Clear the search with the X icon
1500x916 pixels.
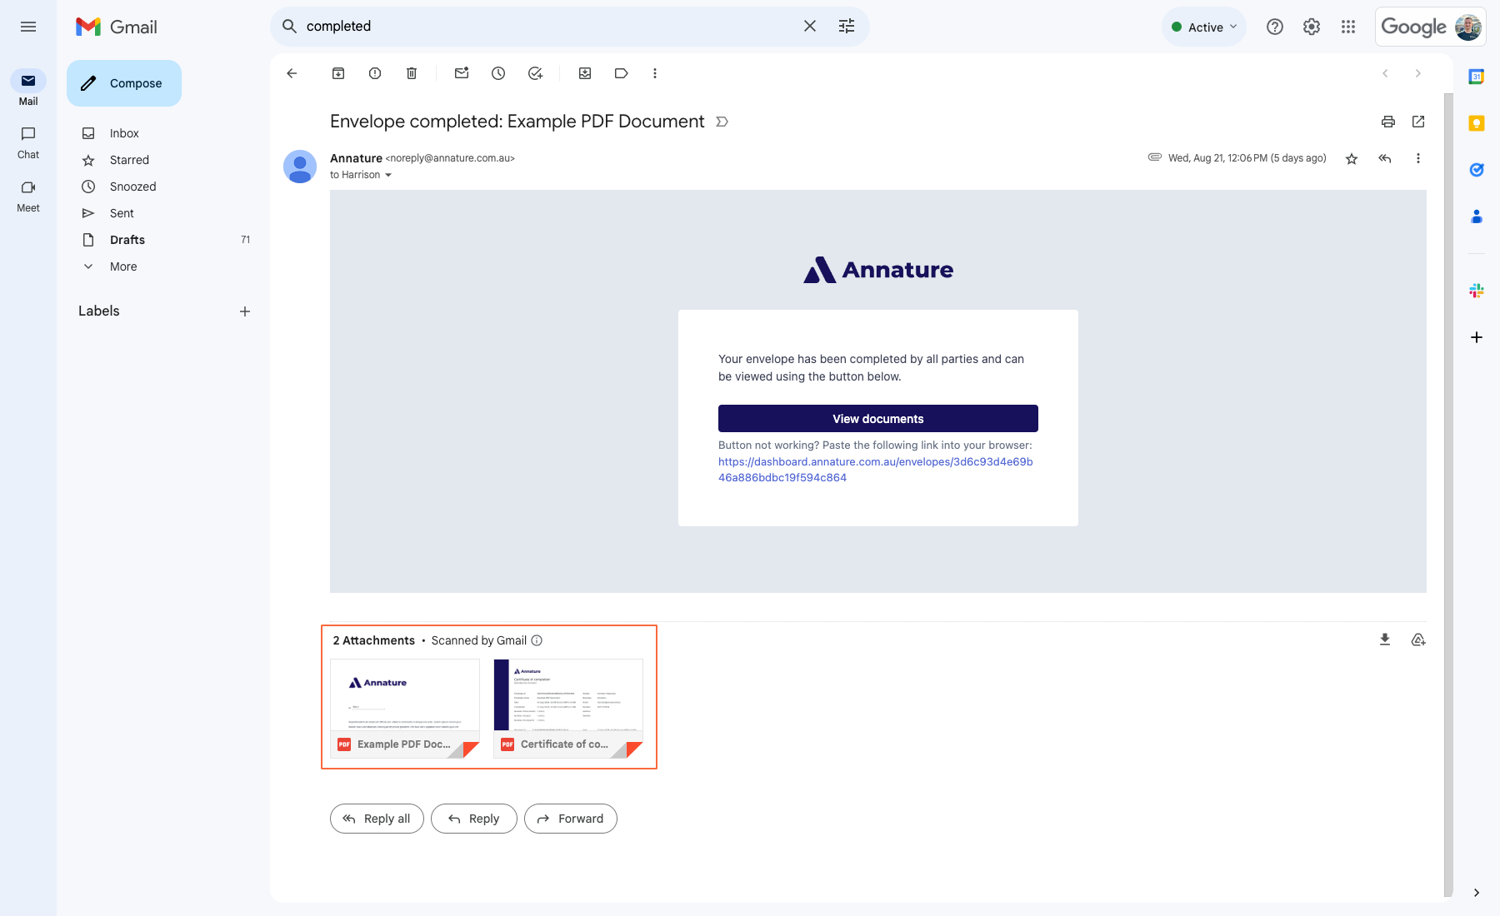[810, 27]
